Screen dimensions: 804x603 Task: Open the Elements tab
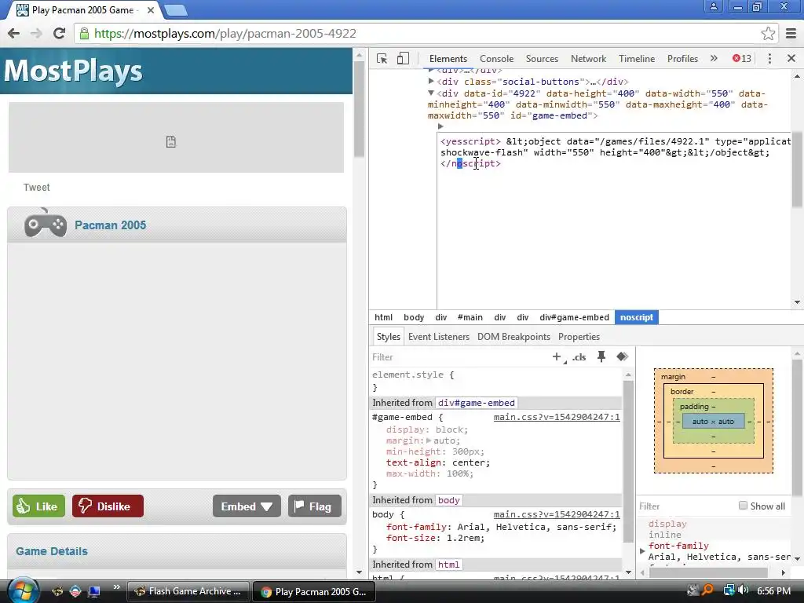coord(448,58)
